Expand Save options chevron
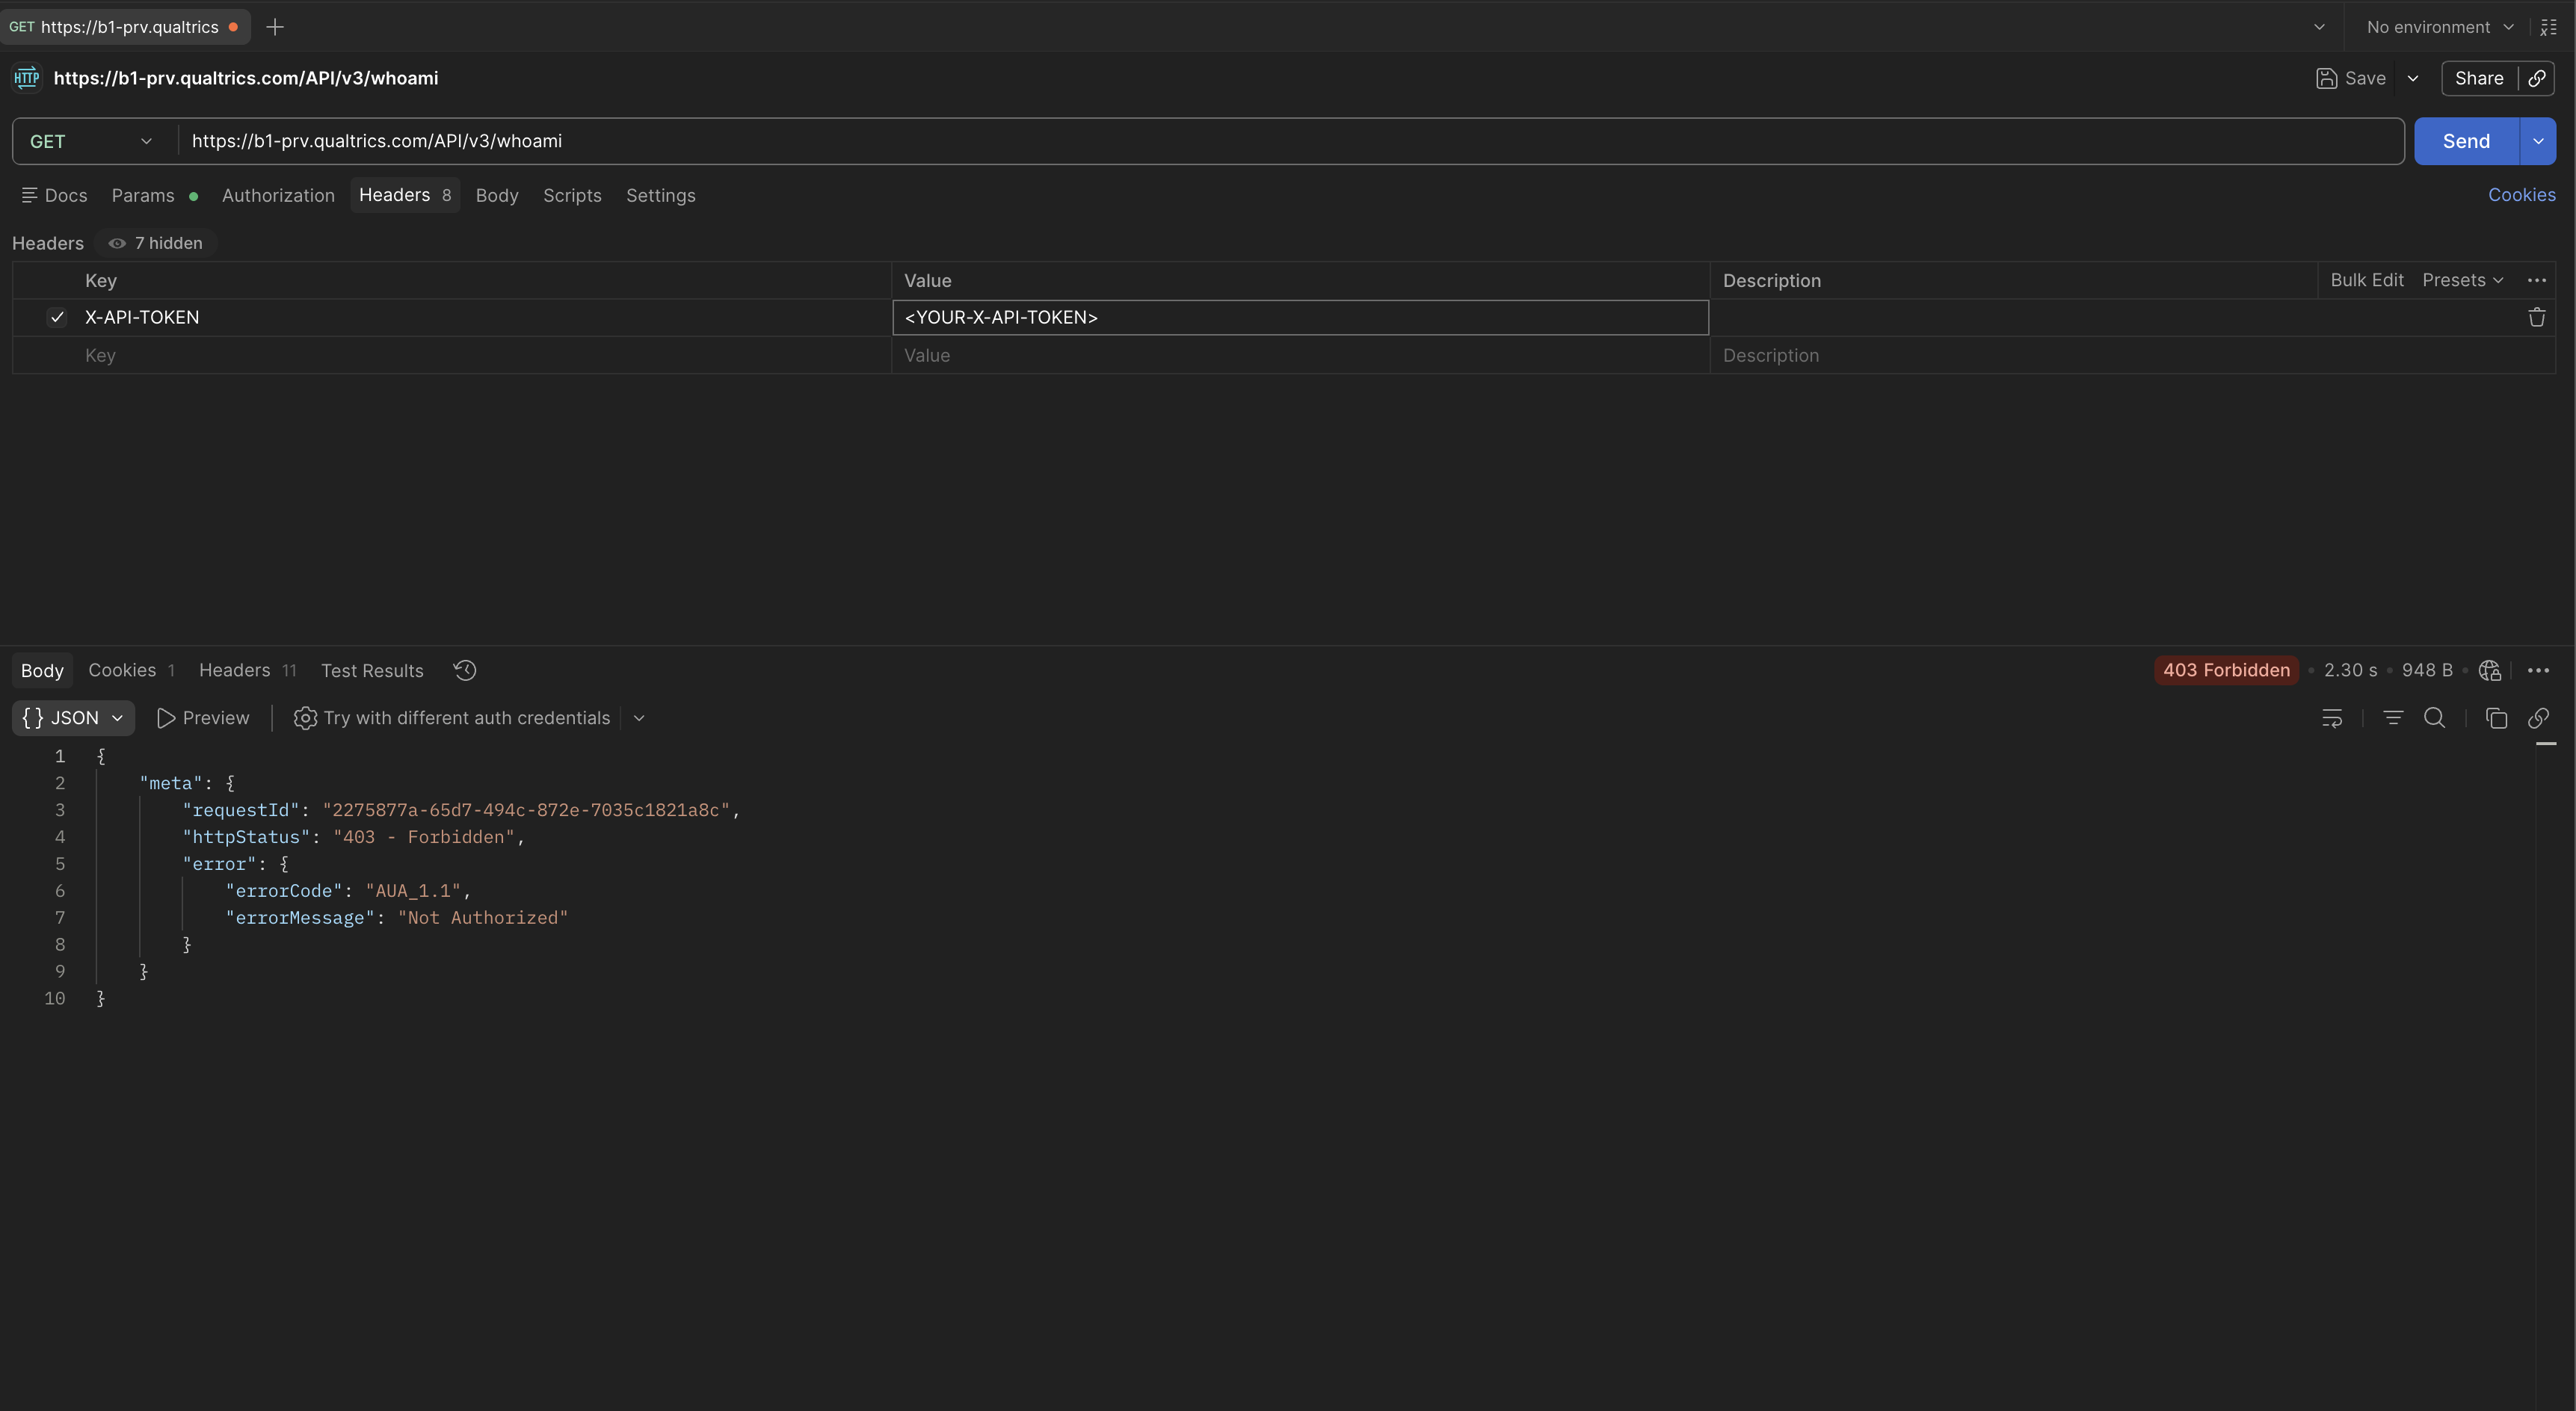This screenshot has height=1411, width=2576. (2413, 78)
